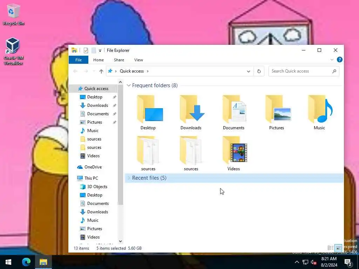
Task: Switch to Large icons view in status bar
Action: (x=338, y=248)
